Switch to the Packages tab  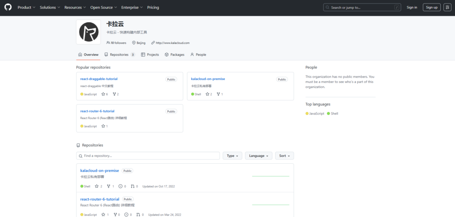point(174,55)
